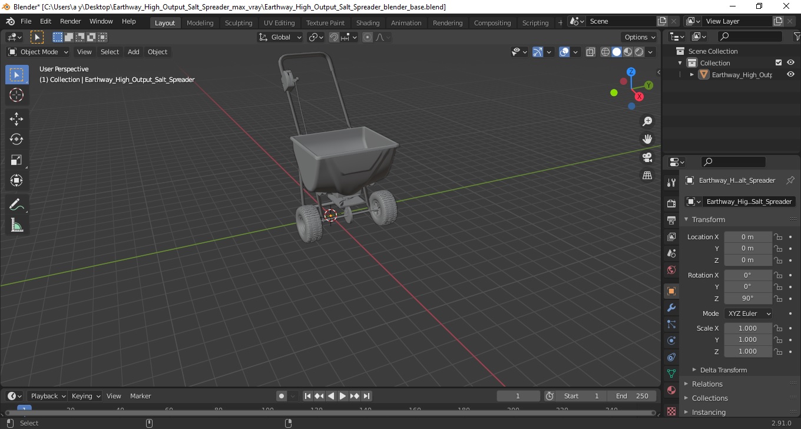Switch to Shading workspace tab
The width and height of the screenshot is (801, 429).
pyautogui.click(x=368, y=23)
